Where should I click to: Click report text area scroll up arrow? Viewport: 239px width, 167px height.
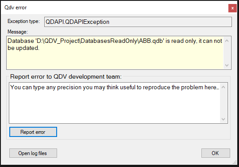(x=224, y=87)
